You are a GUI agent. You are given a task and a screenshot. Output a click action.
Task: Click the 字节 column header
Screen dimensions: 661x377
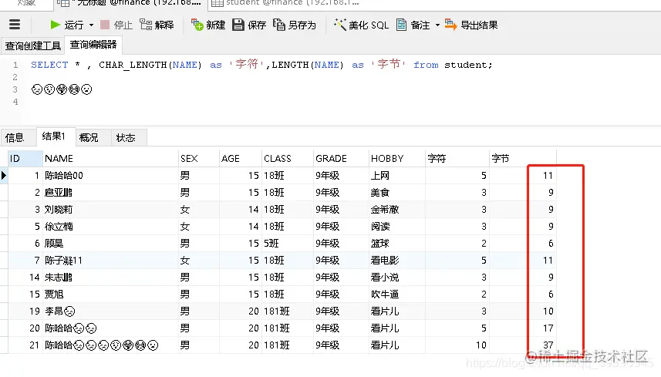point(523,158)
